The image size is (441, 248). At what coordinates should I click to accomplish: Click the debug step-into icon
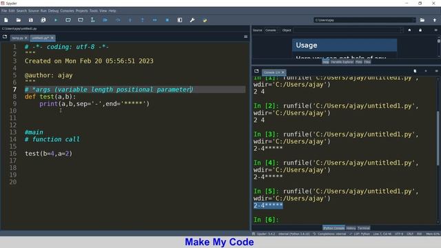coord(130,20)
